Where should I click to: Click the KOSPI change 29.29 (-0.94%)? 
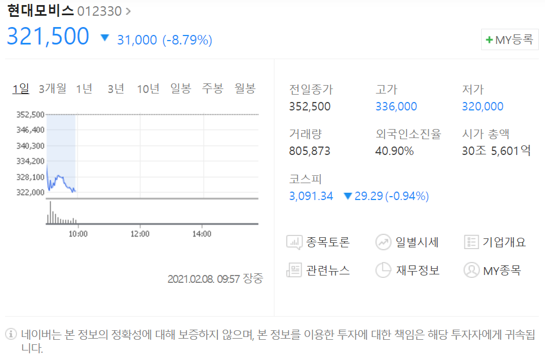[x=392, y=196]
